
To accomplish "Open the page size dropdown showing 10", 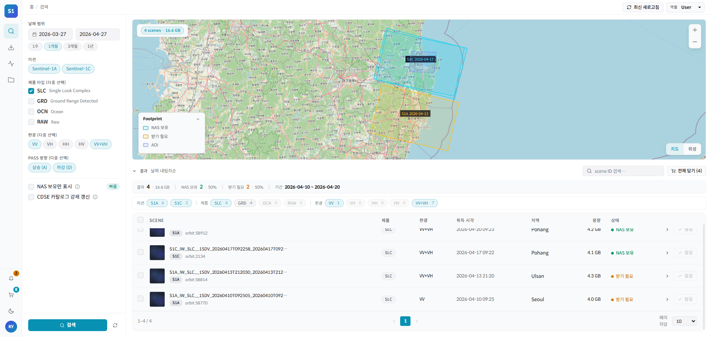I will pyautogui.click(x=684, y=321).
